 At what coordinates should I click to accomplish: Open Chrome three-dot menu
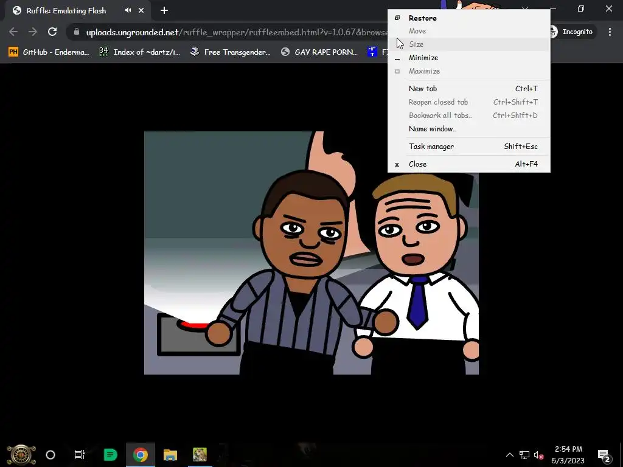click(610, 32)
